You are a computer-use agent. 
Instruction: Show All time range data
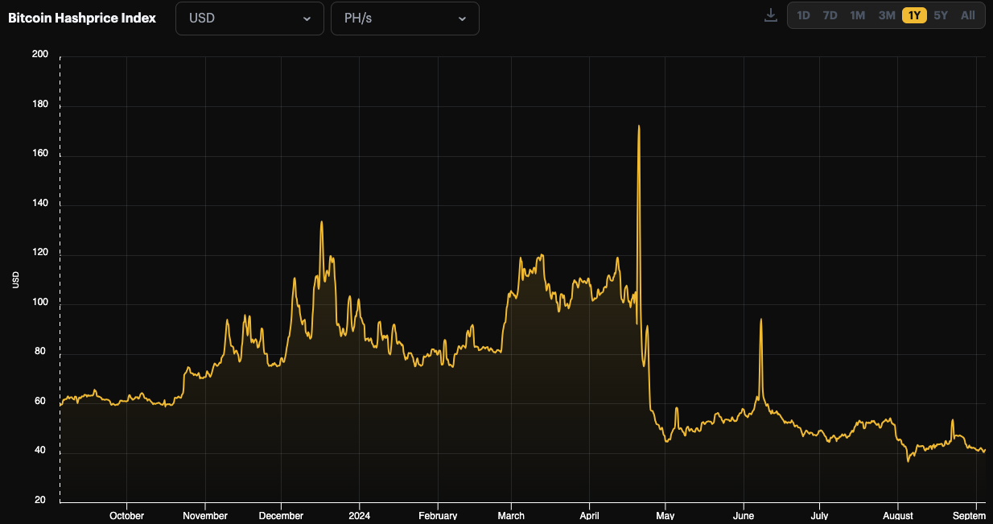968,15
